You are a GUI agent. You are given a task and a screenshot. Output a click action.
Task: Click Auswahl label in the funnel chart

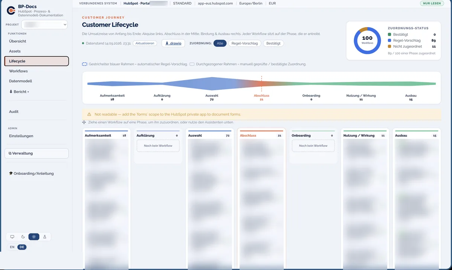pyautogui.click(x=212, y=96)
